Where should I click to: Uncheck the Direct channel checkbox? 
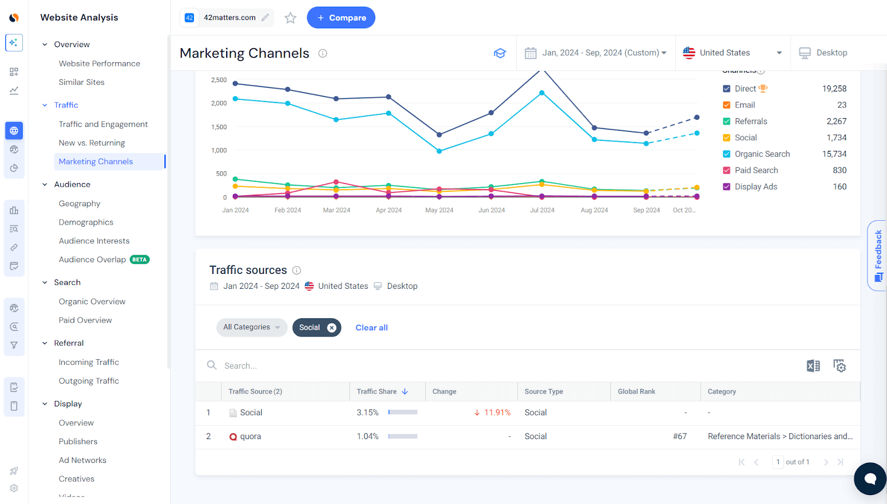coord(727,88)
